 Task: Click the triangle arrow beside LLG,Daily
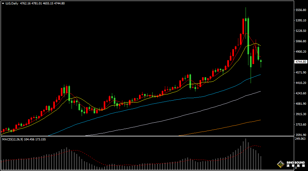3,3
